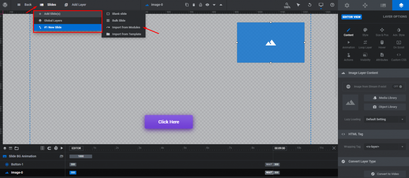Toggle layer visibility with the eye icon
This screenshot has width=409, height=178.
point(207,5)
